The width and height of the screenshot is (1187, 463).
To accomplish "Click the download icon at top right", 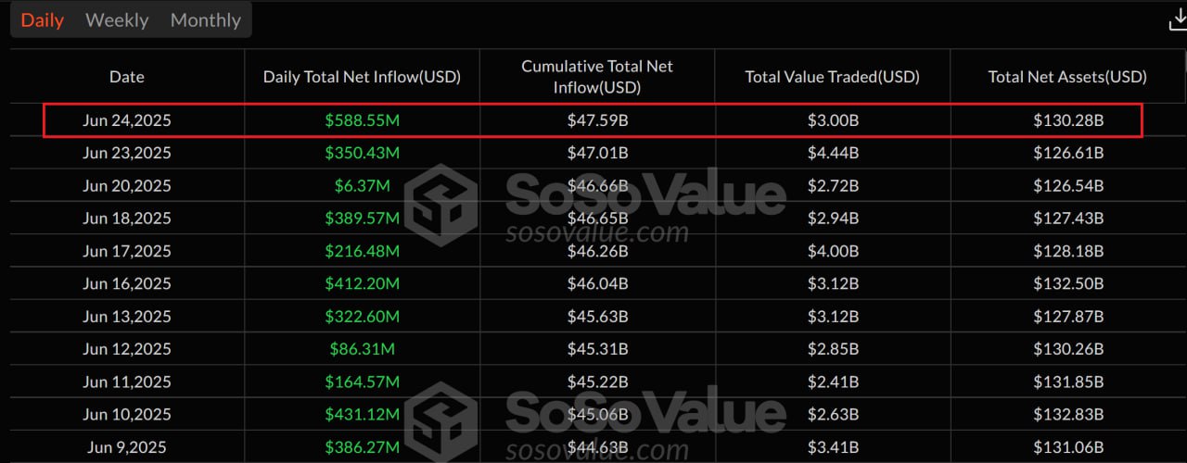I will pos(1178,19).
